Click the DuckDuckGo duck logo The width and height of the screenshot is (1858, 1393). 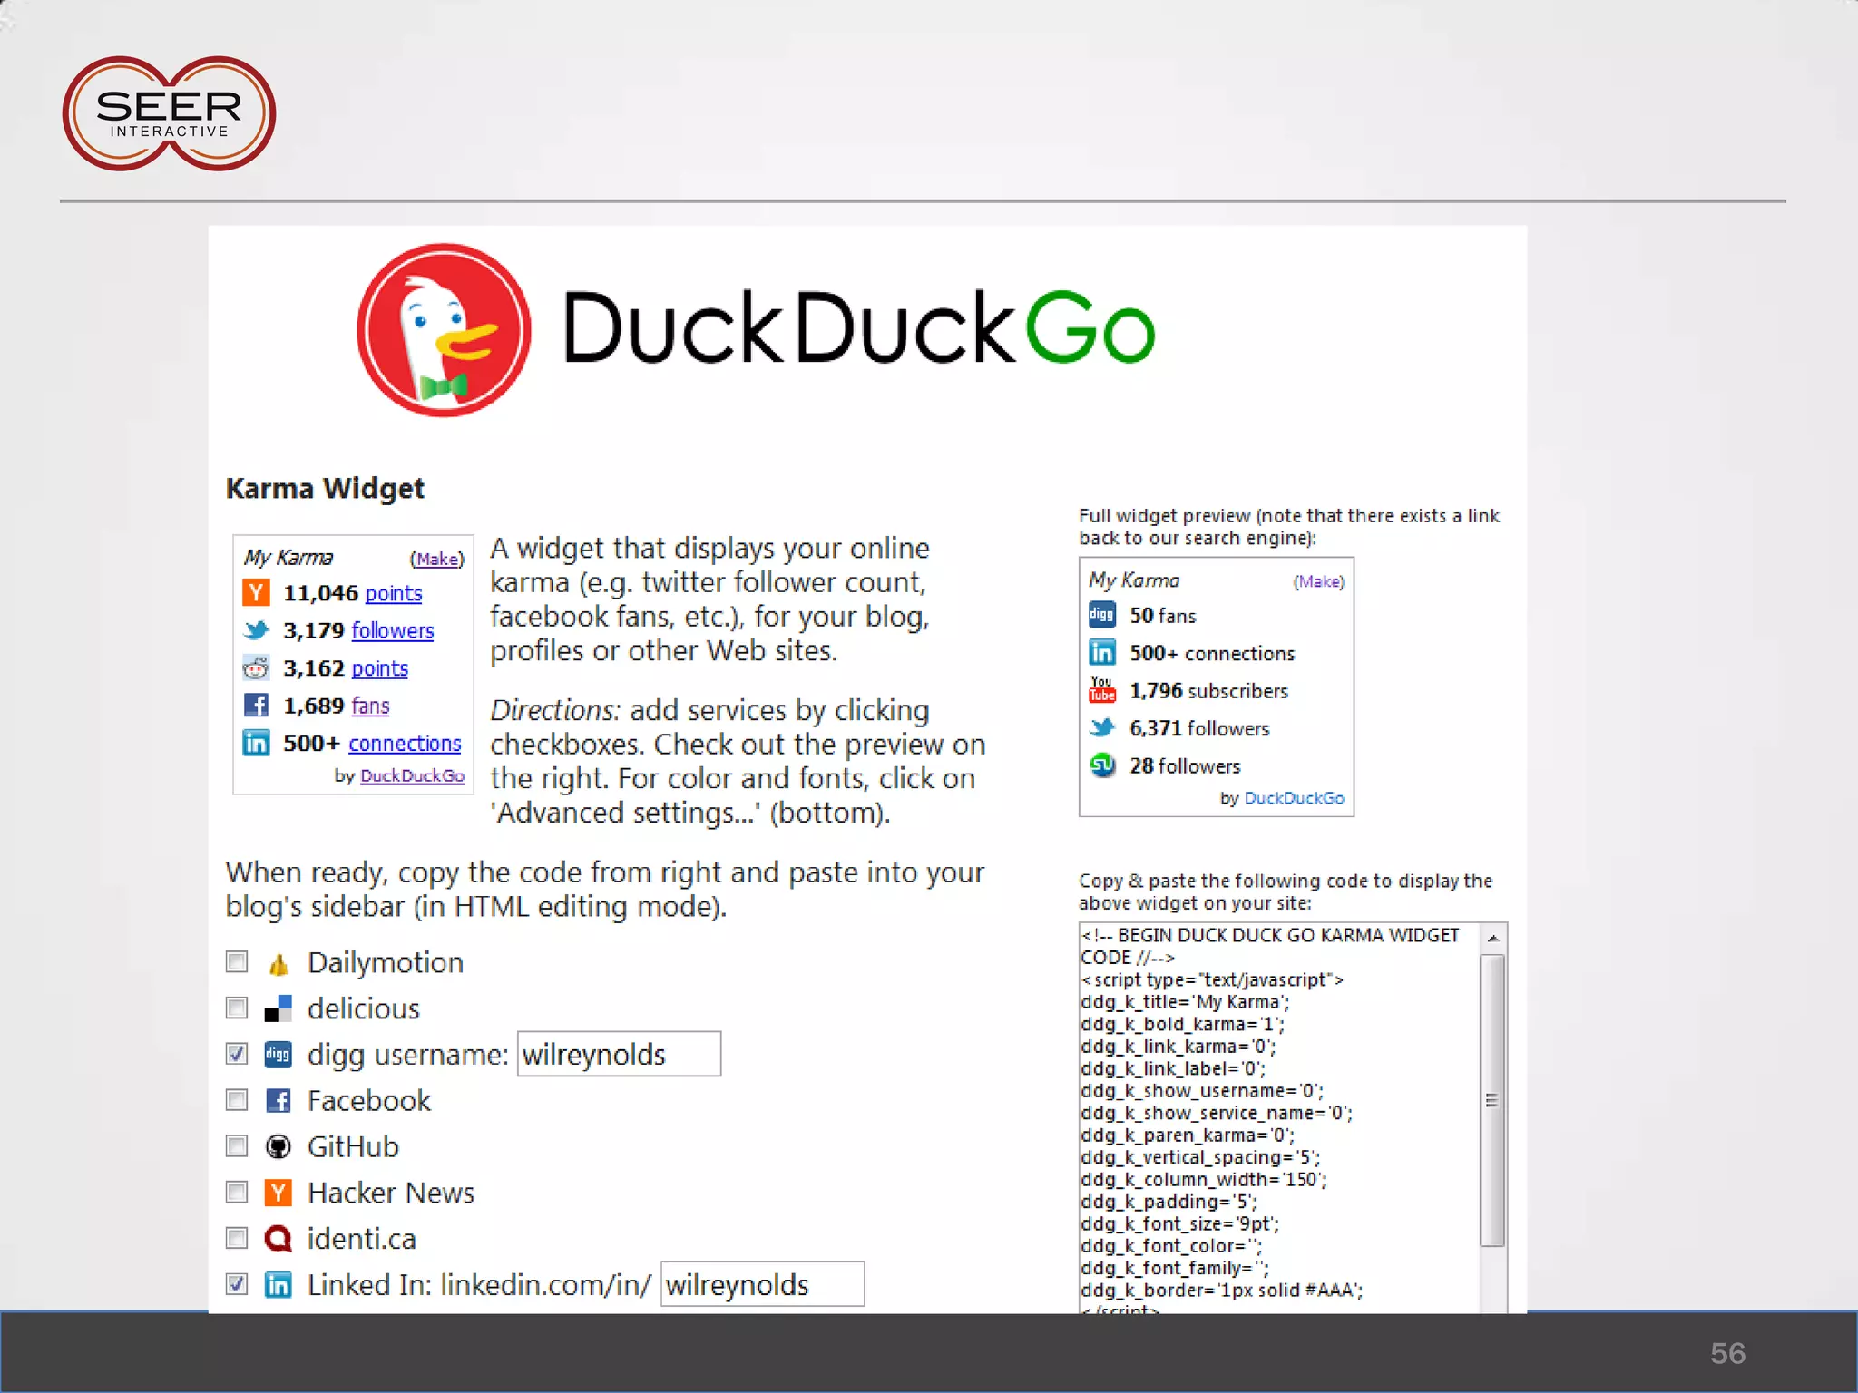tap(444, 330)
